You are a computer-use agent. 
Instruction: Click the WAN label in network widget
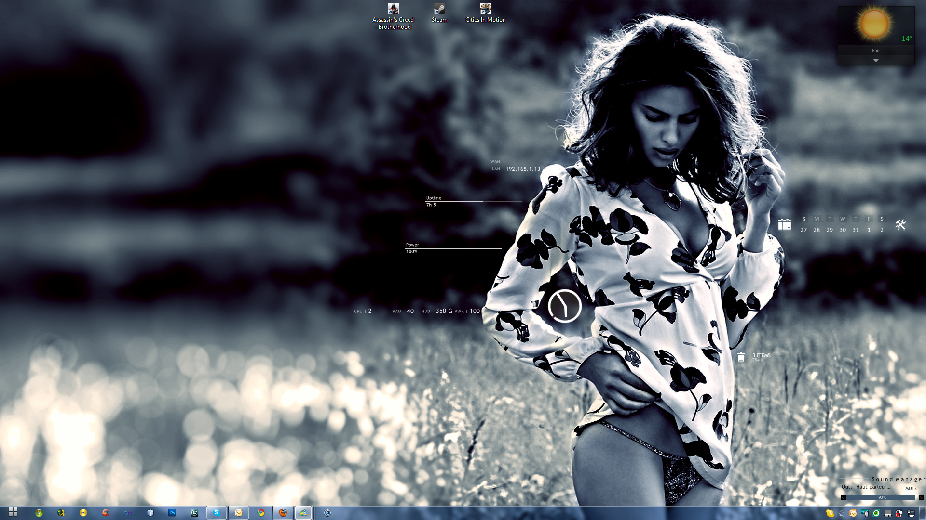(x=495, y=162)
